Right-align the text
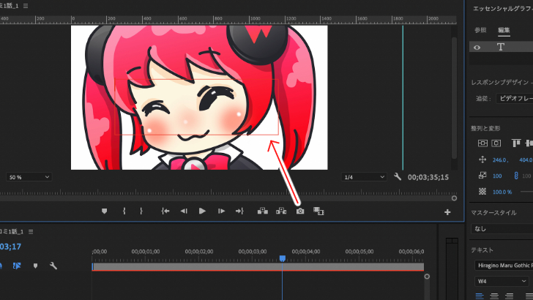This screenshot has width=533, height=300. point(509,296)
